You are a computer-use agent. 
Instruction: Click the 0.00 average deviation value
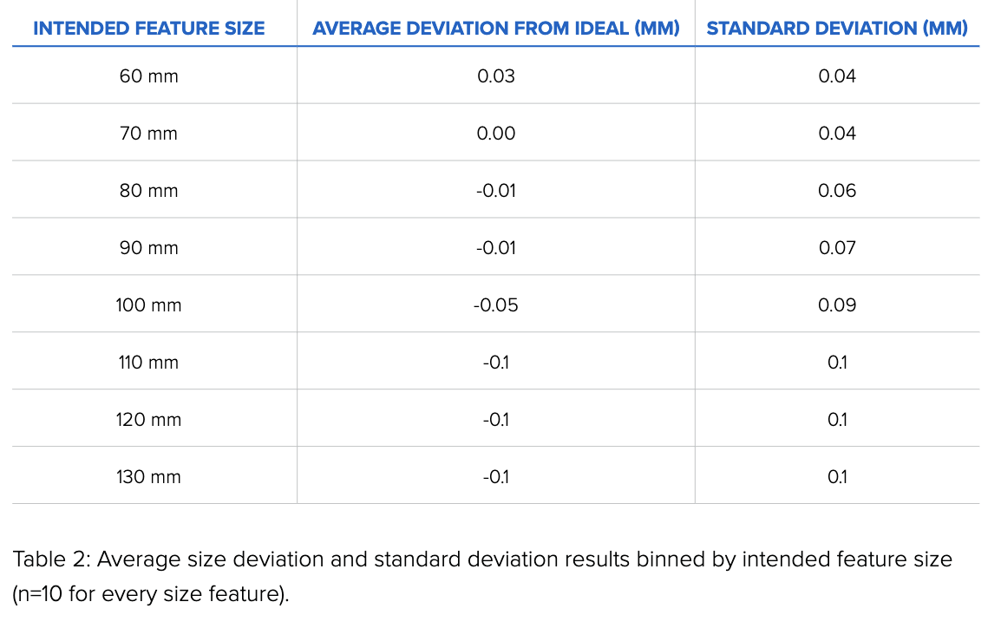pos(495,134)
